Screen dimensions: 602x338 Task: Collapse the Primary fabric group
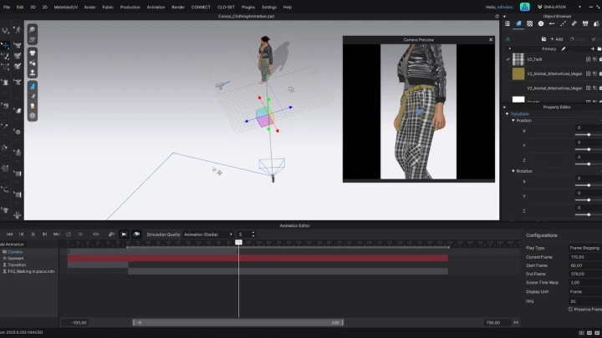tap(509, 48)
